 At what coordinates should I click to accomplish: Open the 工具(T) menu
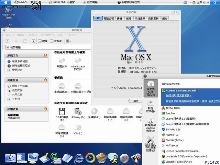61,35
